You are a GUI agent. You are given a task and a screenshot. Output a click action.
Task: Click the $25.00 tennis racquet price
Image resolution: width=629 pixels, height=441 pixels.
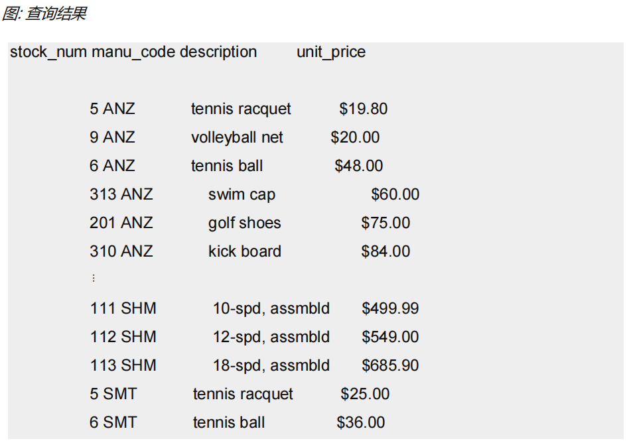point(365,394)
